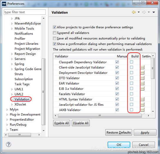Expand the Mylyn tree node
The height and width of the screenshot is (154, 160).
point(7,109)
